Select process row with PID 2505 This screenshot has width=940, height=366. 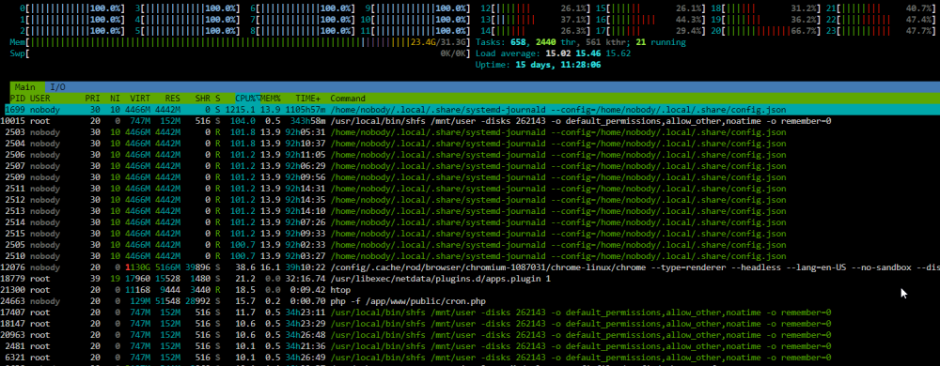pos(470,244)
